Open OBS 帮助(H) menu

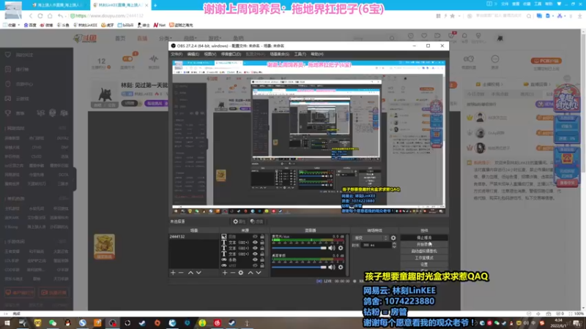tap(317, 54)
